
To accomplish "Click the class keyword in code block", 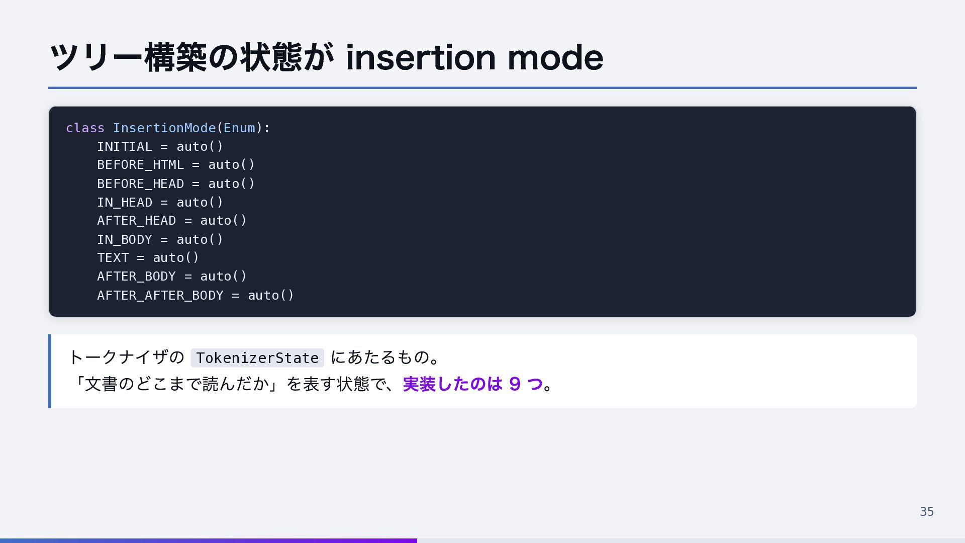I will 85,128.
